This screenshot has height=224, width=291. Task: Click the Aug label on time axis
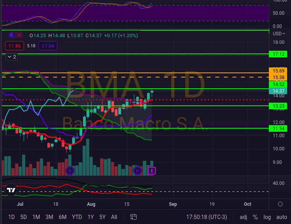[x=91, y=204]
